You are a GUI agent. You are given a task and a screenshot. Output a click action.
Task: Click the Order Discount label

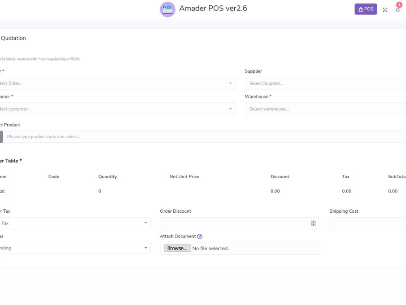tap(175, 211)
